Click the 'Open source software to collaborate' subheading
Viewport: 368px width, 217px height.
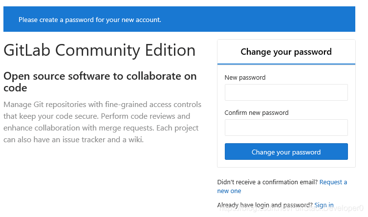(100, 82)
